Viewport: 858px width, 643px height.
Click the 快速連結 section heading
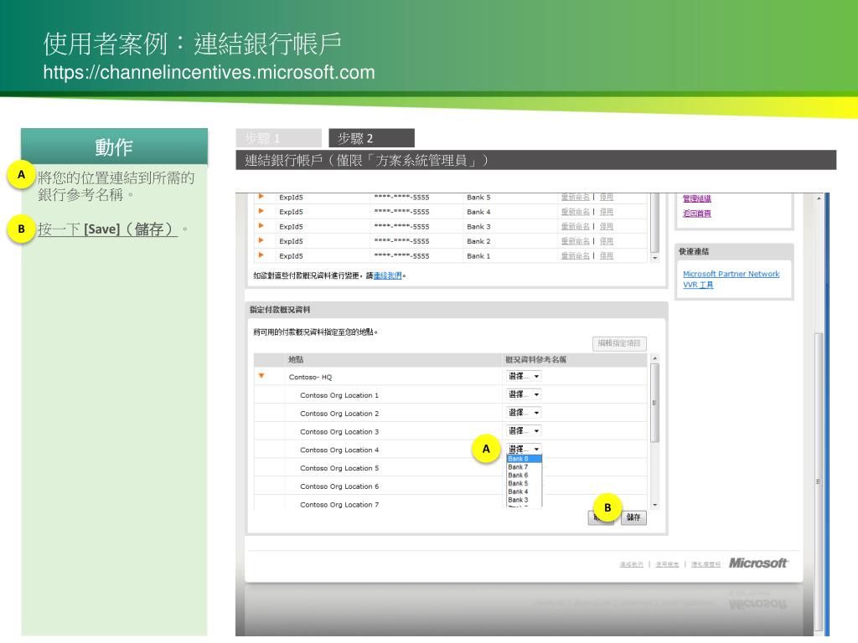(x=694, y=251)
